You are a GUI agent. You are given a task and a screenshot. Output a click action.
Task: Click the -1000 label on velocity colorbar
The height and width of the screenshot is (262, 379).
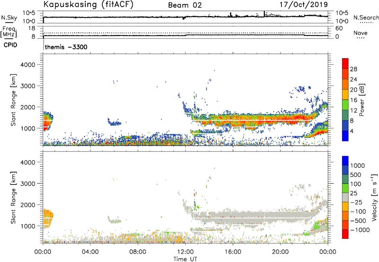click(360, 230)
